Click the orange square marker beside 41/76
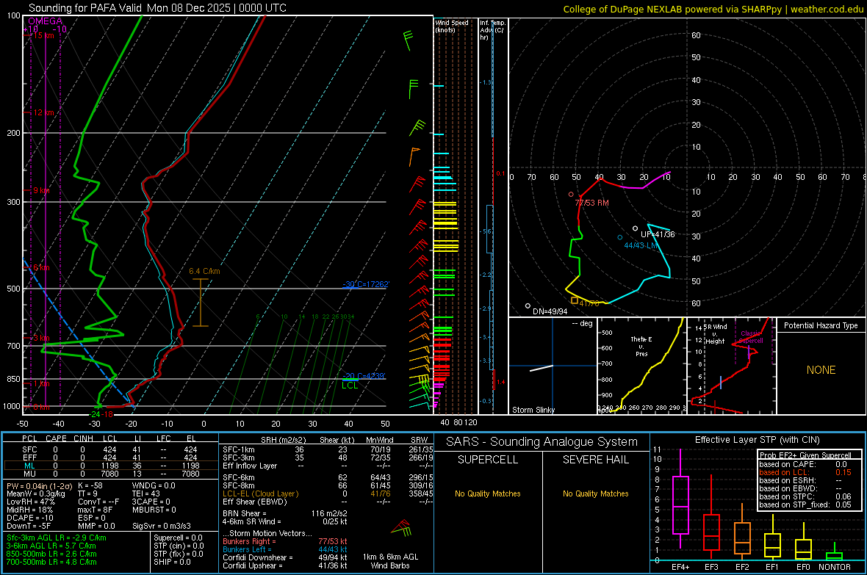Image resolution: width=867 pixels, height=575 pixels. pos(575,300)
